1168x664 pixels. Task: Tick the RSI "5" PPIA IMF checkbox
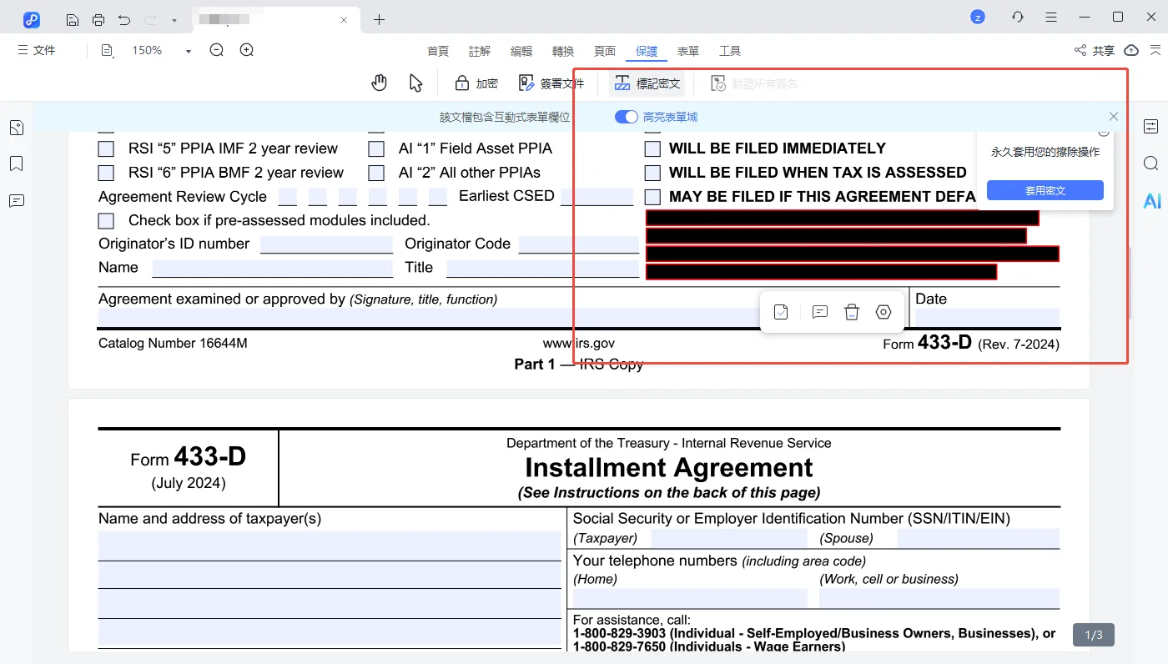pyautogui.click(x=106, y=149)
